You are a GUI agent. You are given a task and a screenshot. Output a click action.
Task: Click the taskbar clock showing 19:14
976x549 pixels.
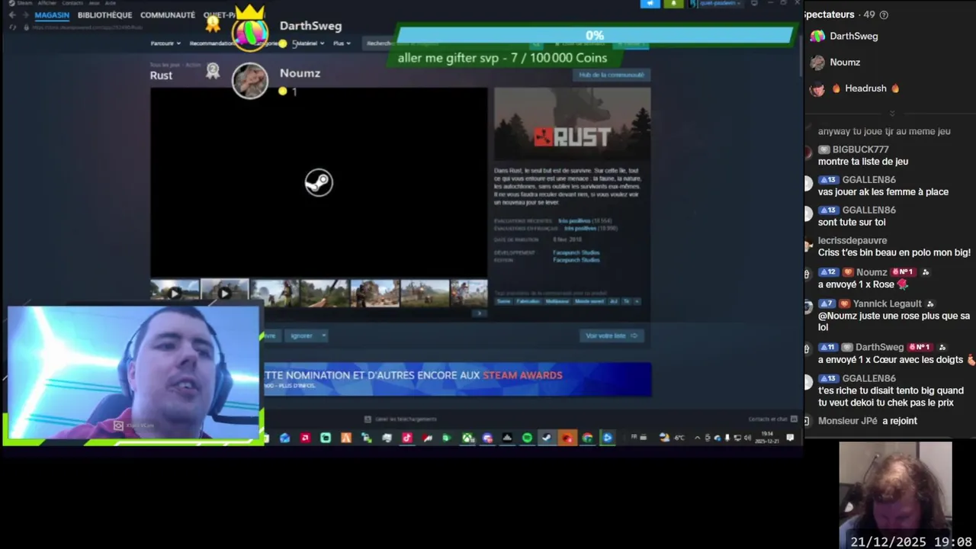click(x=767, y=438)
